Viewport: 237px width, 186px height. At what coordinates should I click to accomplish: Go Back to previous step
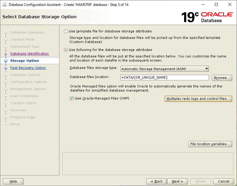coord(157,181)
